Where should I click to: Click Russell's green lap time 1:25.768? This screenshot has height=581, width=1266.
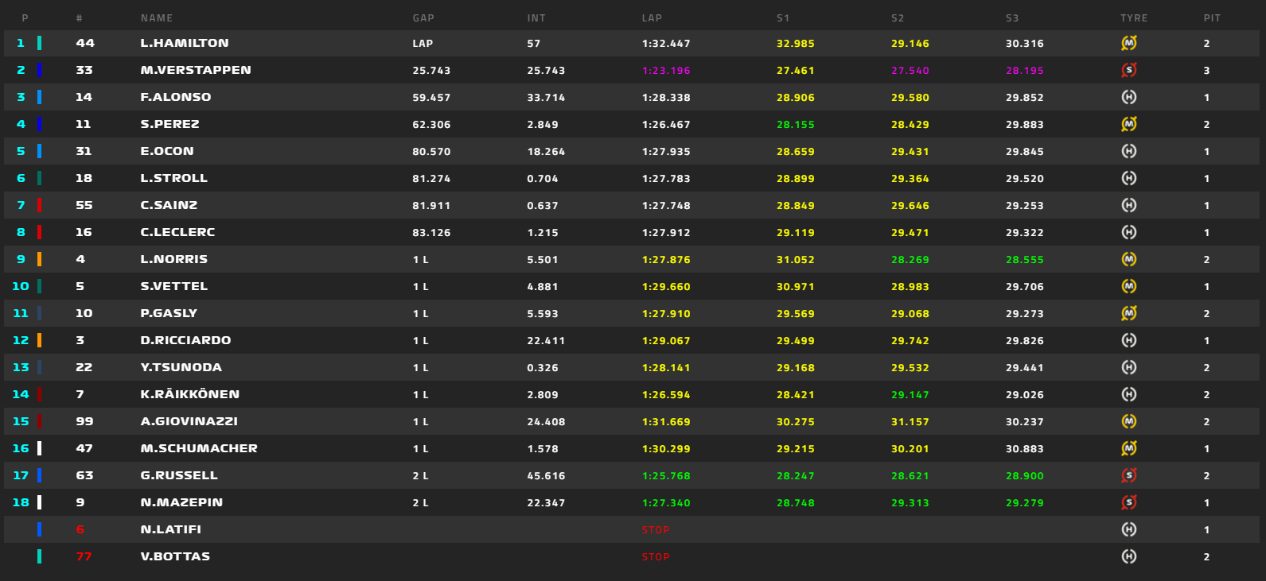(666, 476)
